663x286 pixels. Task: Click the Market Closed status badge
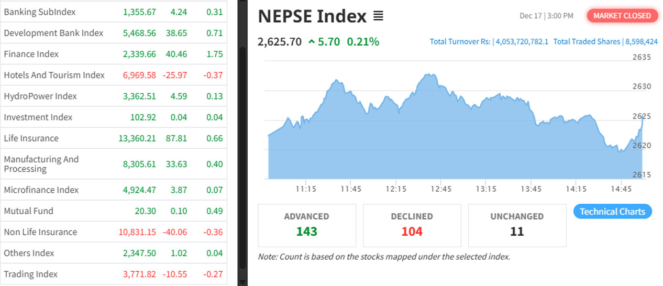coord(622,16)
